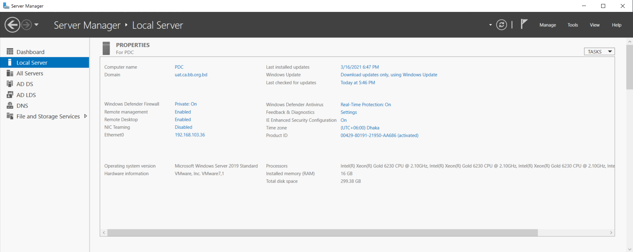Image resolution: width=633 pixels, height=252 pixels.
Task: Click the 299.38 GB disk space value
Action: [351, 181]
